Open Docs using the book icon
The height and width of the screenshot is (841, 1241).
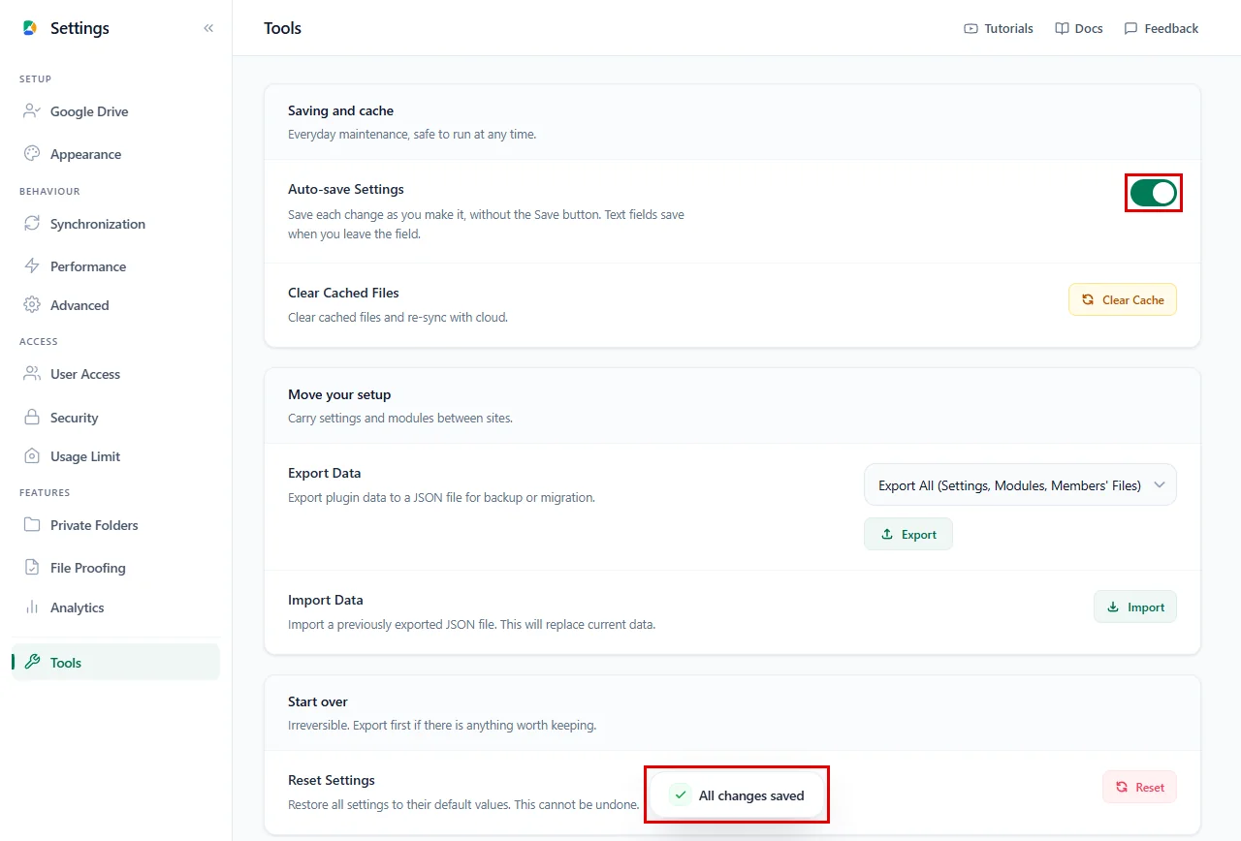1062,28
